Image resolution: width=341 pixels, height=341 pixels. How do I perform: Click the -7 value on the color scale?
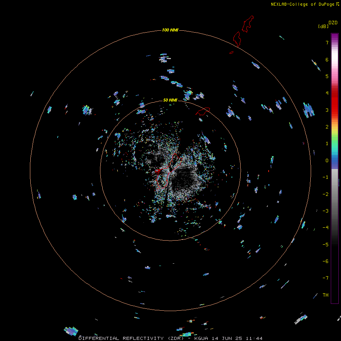325,278
